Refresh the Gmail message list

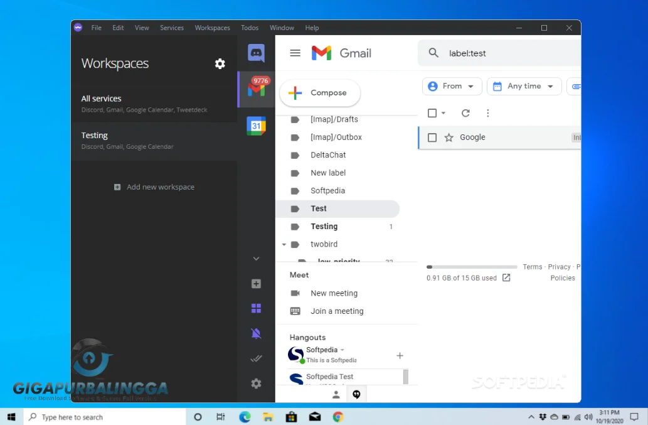[x=465, y=113]
